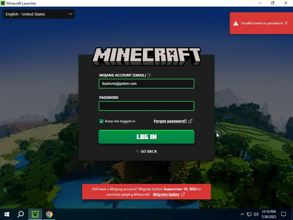Click the Minecraft Launcher title bar creeper icon
293x220 pixels.
point(3,3)
